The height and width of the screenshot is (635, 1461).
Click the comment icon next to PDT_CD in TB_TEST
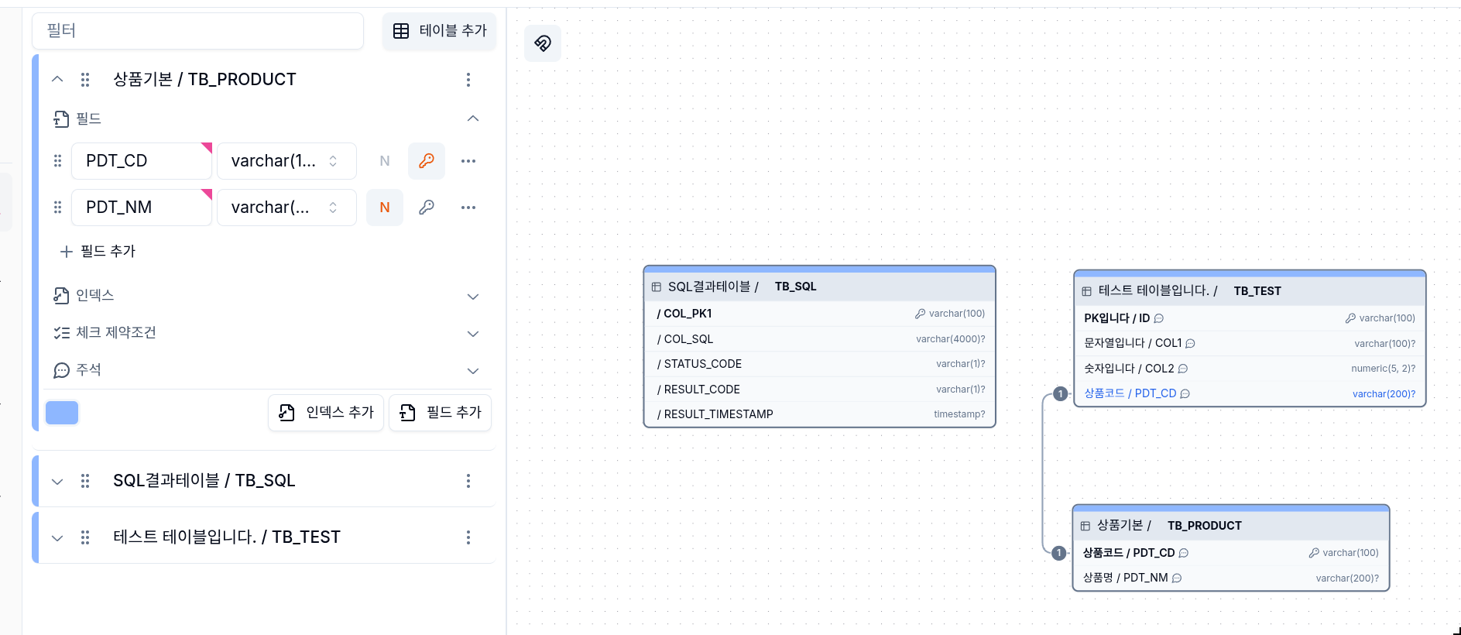pyautogui.click(x=1185, y=393)
